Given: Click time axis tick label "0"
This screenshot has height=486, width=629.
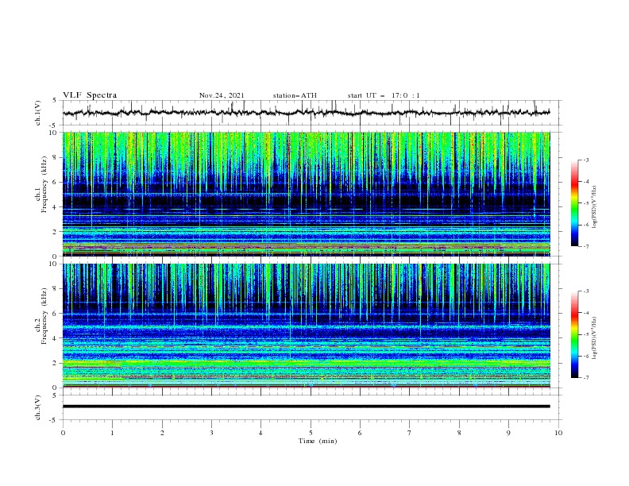Looking at the screenshot, I should [63, 433].
